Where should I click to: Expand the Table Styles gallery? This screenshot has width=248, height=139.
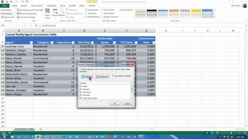(x=214, y=17)
